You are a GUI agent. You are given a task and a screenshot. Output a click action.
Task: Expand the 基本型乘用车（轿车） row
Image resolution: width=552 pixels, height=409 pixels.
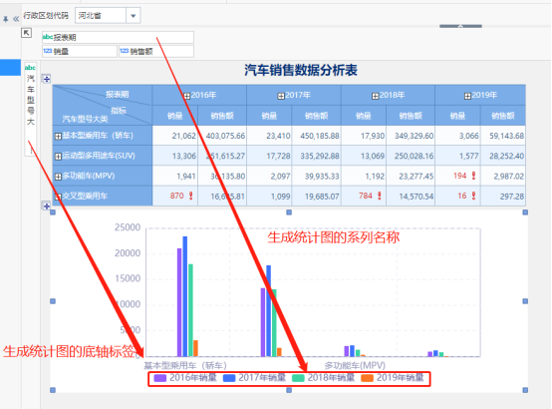tap(58, 136)
